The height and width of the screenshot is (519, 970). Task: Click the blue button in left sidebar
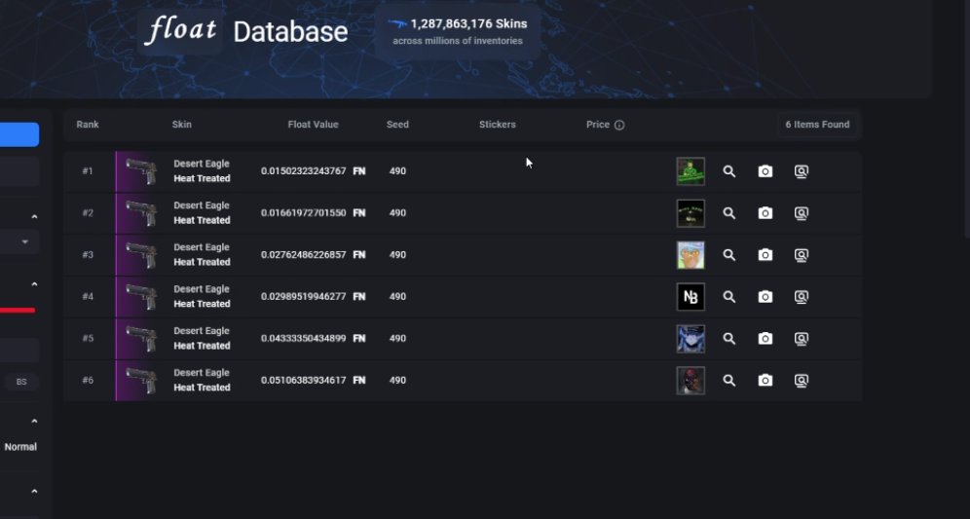[x=19, y=134]
